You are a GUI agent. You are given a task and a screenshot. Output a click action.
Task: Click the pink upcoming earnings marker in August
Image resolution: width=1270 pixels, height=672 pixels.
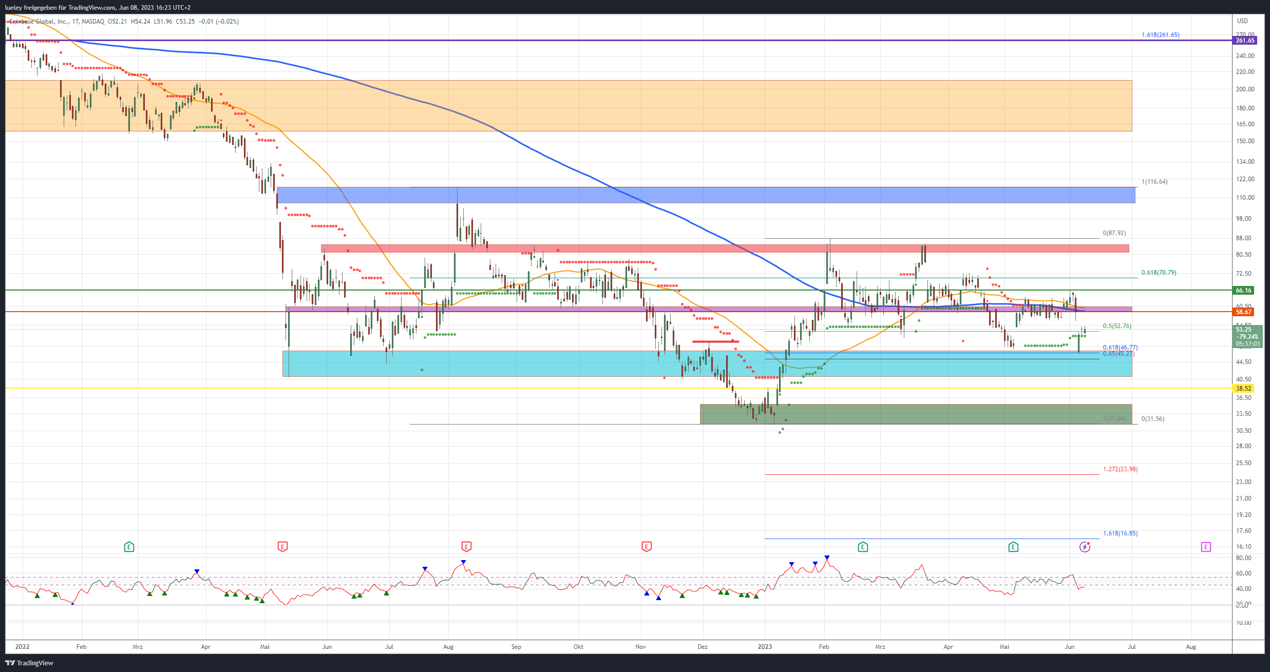pos(1206,547)
